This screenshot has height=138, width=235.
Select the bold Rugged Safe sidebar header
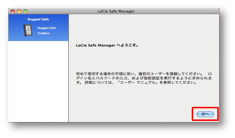38,19
